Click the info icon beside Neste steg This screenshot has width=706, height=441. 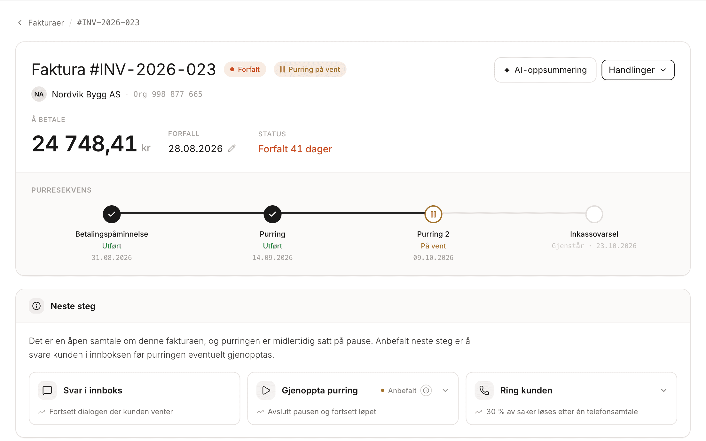(x=36, y=306)
